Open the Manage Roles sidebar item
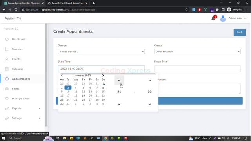Image resolution: width=251 pixels, height=141 pixels. [x=21, y=99]
